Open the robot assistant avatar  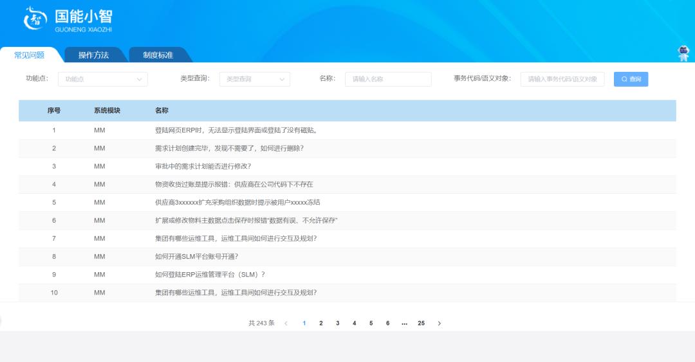tap(683, 54)
